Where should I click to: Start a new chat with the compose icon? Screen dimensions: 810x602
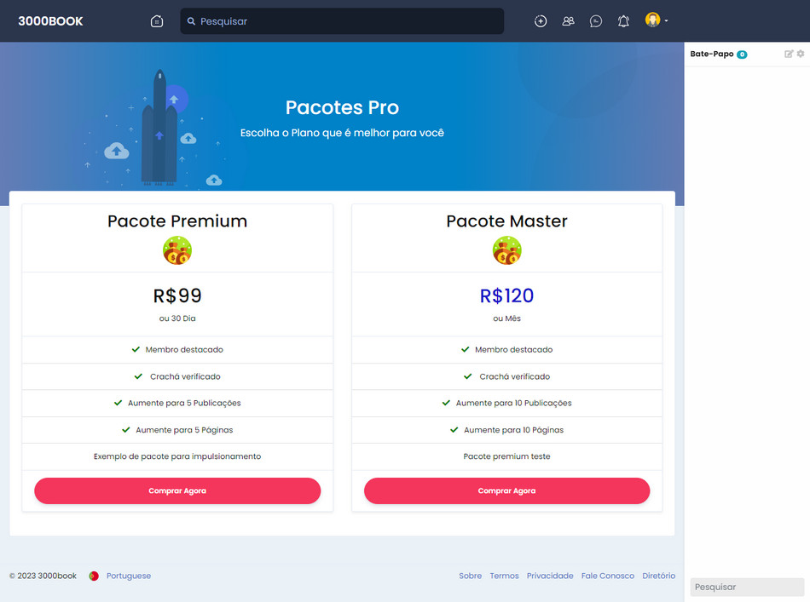[789, 53]
